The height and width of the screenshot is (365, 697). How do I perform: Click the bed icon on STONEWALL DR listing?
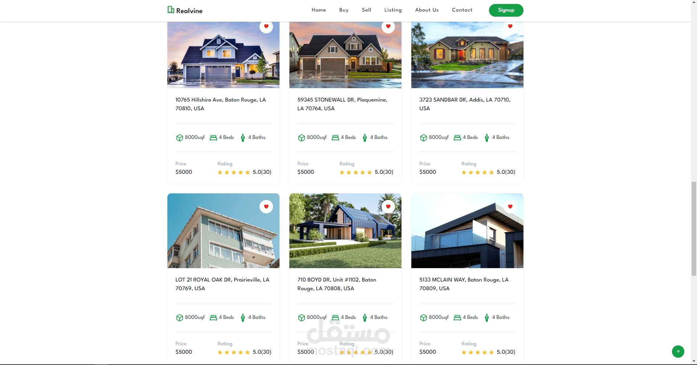pos(335,138)
